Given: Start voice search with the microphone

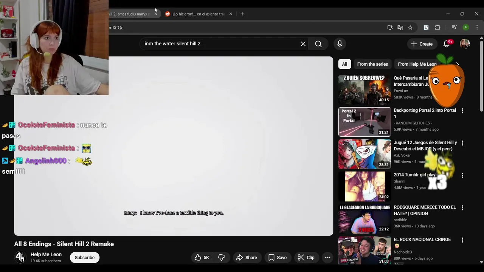Looking at the screenshot, I should (x=340, y=44).
